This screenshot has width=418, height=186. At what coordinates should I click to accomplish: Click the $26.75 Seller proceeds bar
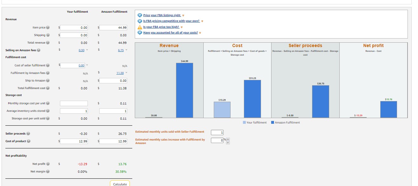[x=320, y=101]
